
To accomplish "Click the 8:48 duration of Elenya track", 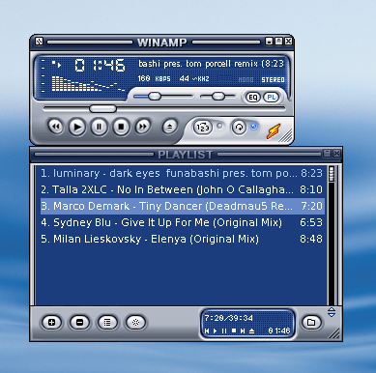I will tap(311, 239).
